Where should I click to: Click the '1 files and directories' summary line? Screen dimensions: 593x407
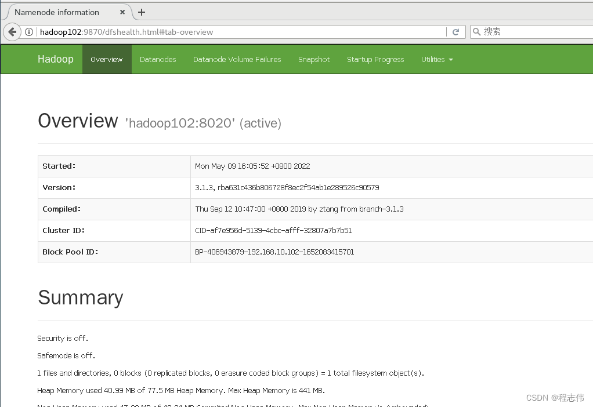pos(231,373)
